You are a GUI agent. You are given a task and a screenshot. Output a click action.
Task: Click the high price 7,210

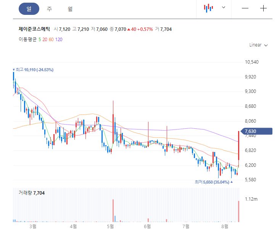83,29
